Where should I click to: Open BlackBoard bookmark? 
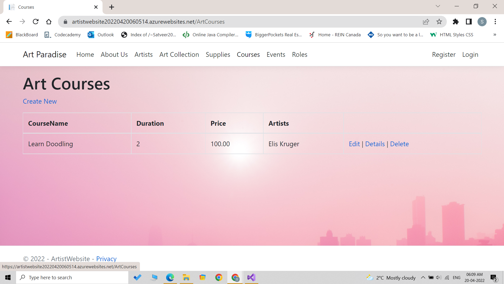point(22,35)
